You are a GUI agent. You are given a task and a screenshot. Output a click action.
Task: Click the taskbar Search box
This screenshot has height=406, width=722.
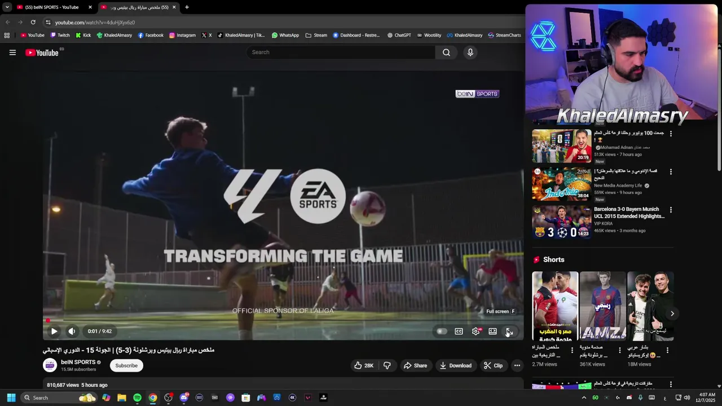tap(60, 398)
